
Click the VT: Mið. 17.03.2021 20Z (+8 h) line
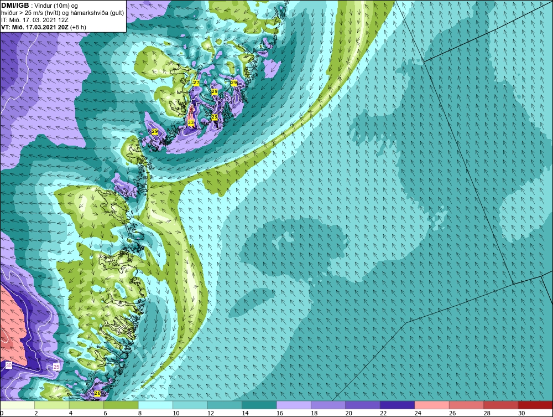[x=43, y=27]
